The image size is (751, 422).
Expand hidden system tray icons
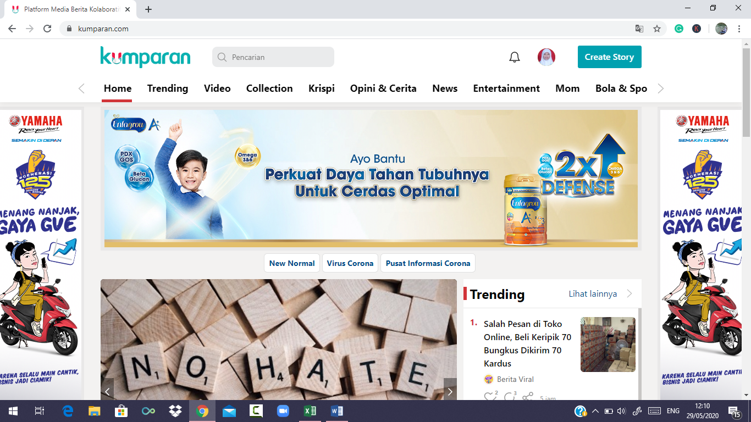click(x=595, y=411)
